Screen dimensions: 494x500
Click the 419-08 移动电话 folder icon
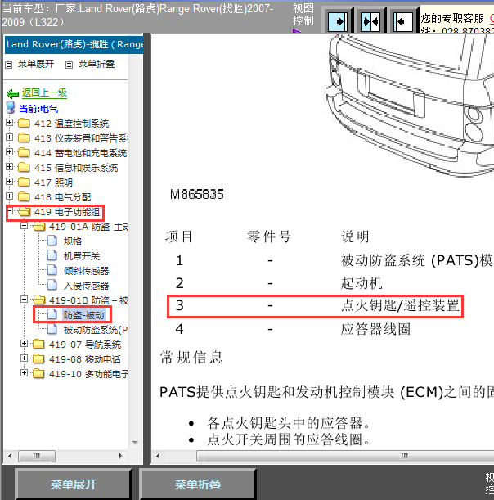[x=38, y=358]
